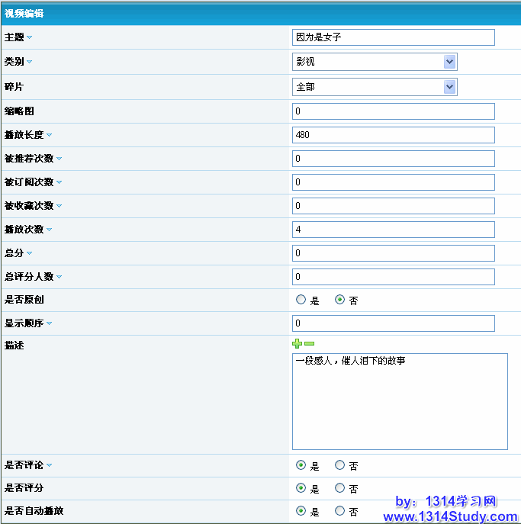The width and height of the screenshot is (521, 524).
Task: Click the 主题 input field
Action: 393,37
